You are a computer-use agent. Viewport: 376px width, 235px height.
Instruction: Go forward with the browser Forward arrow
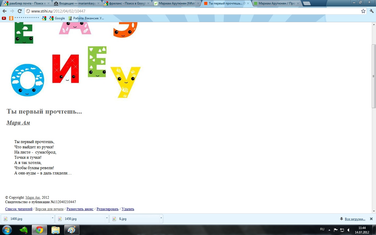(12, 11)
